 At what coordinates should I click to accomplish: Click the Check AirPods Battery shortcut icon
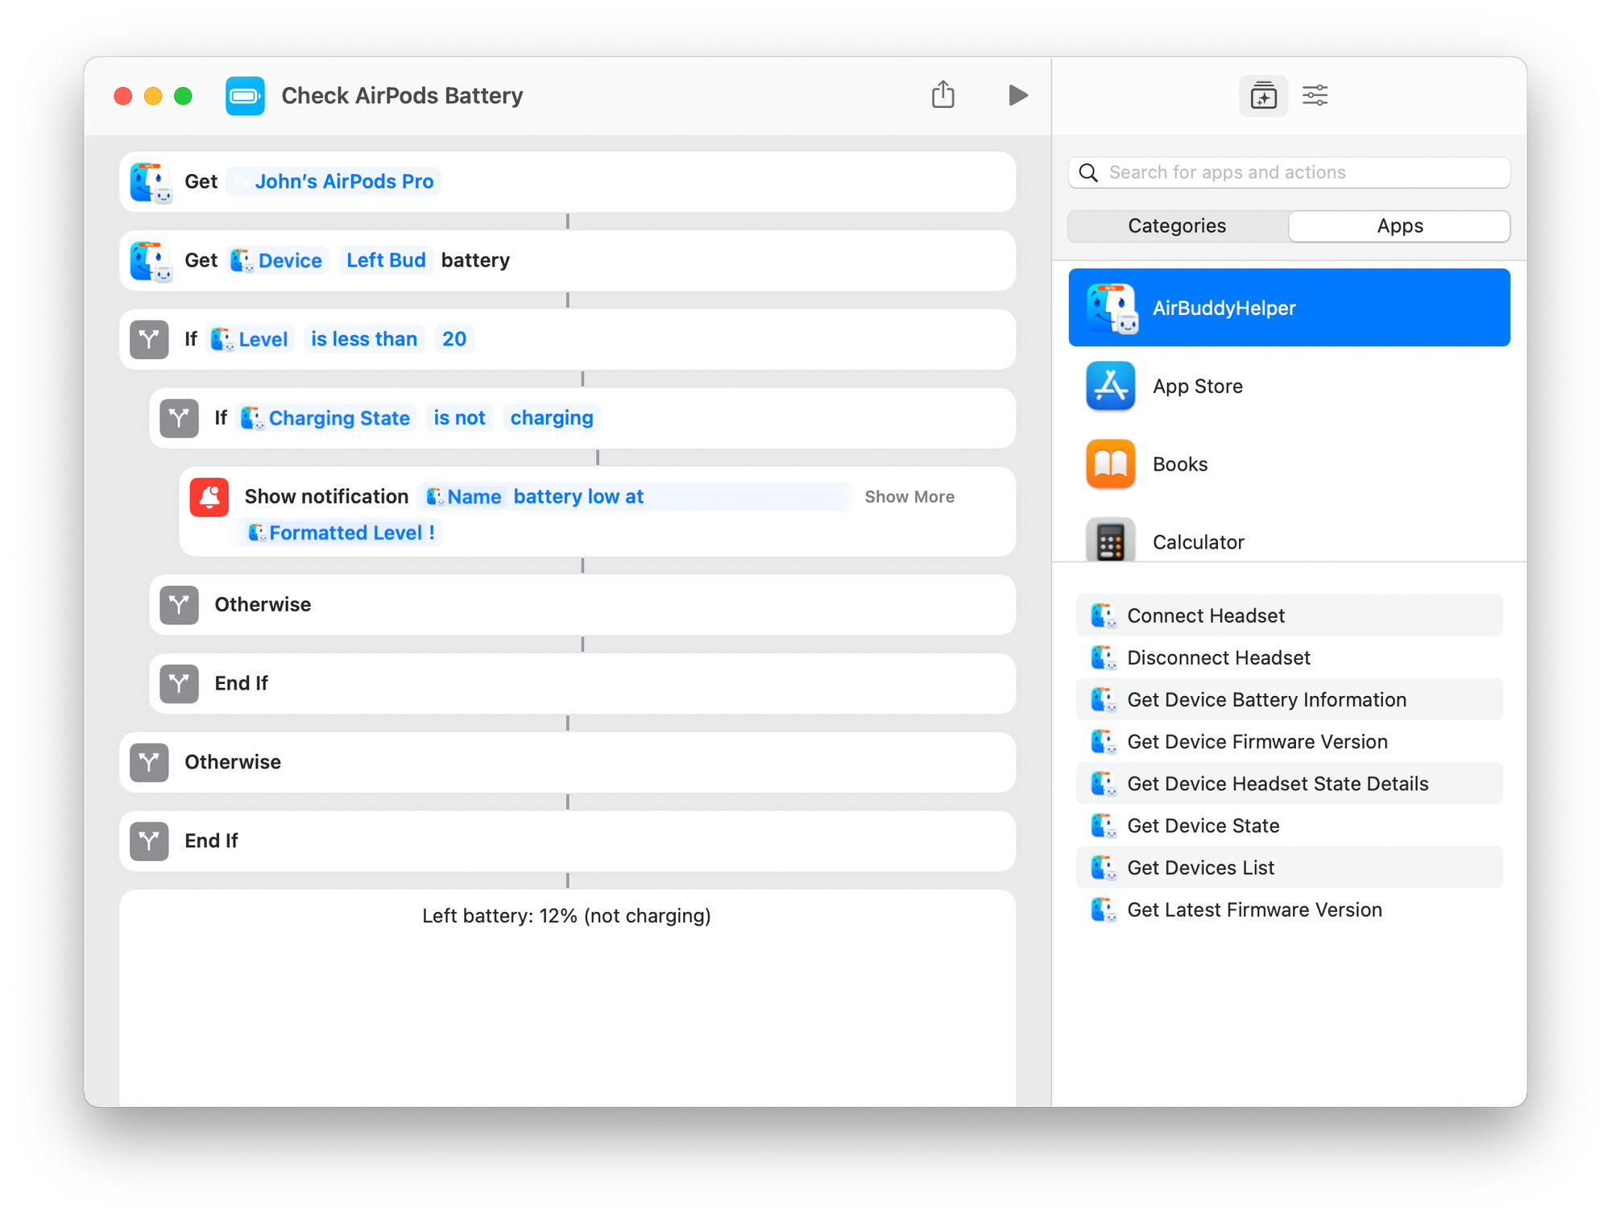tap(245, 96)
